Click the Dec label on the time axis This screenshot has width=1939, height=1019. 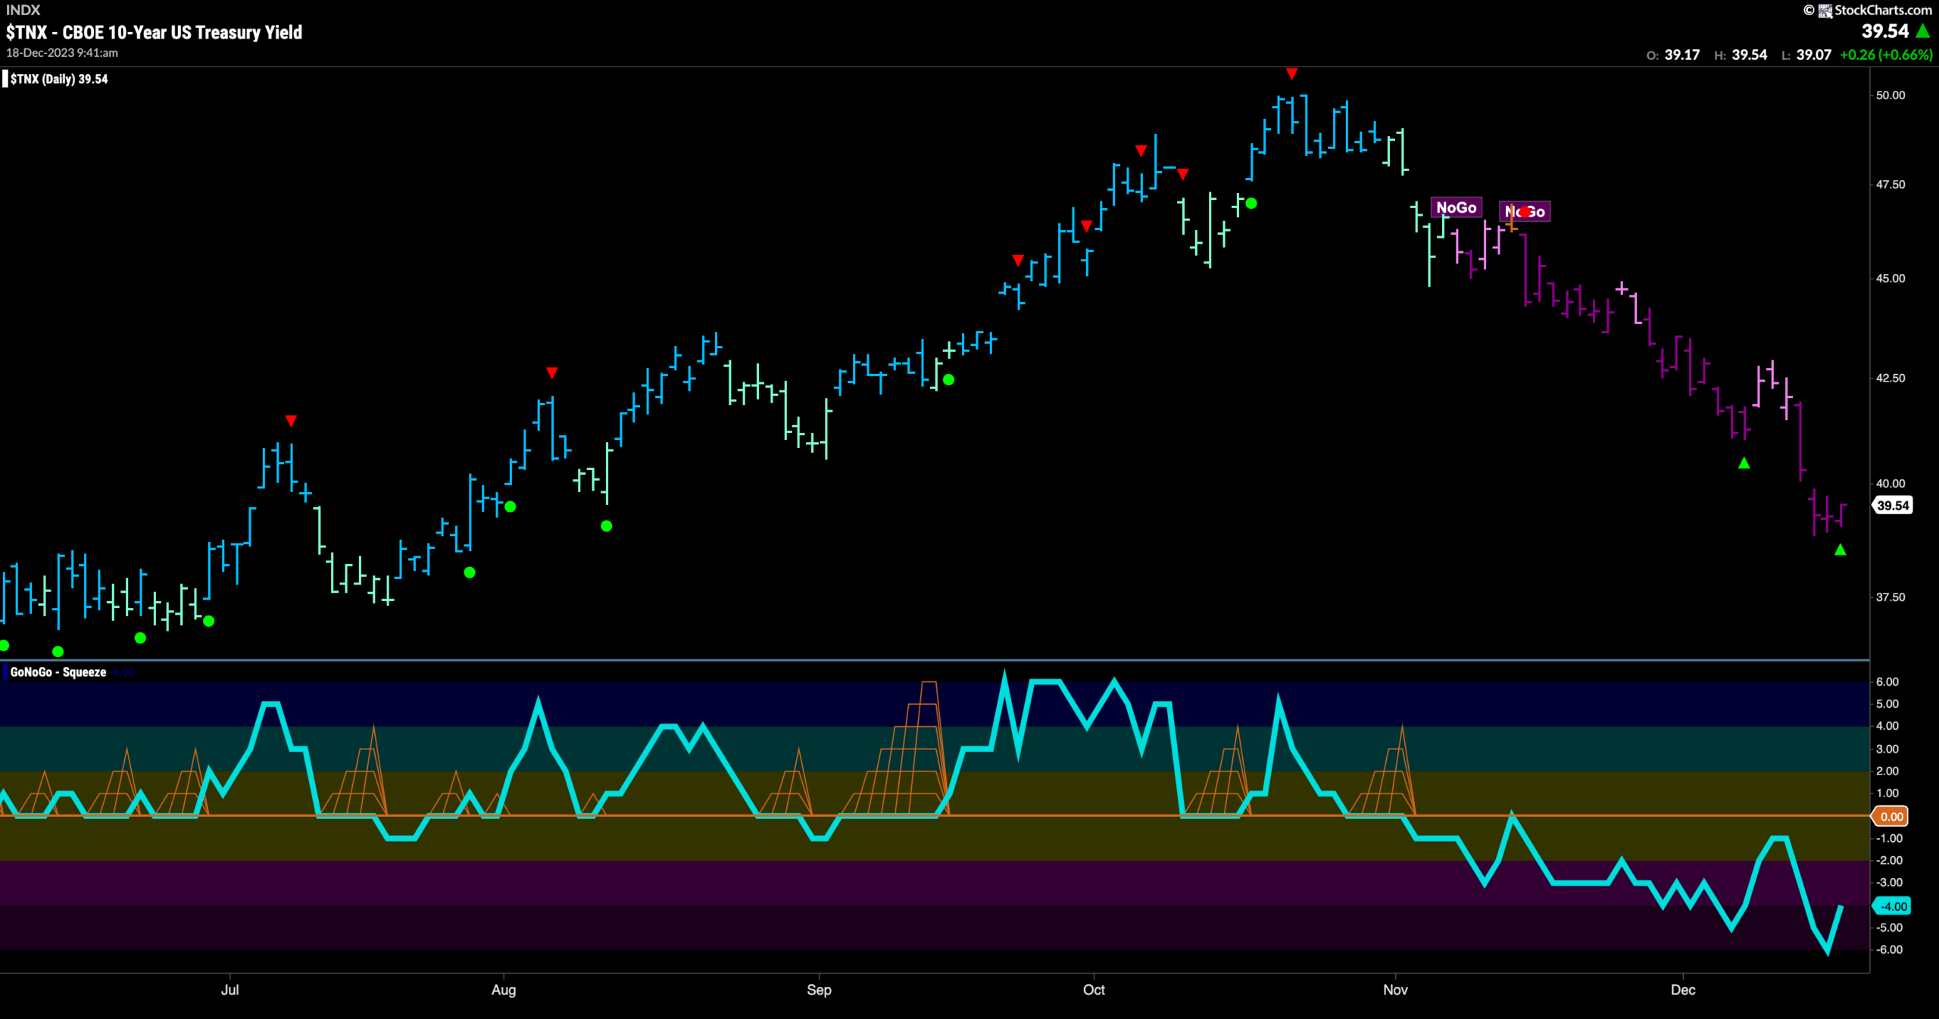[1683, 989]
